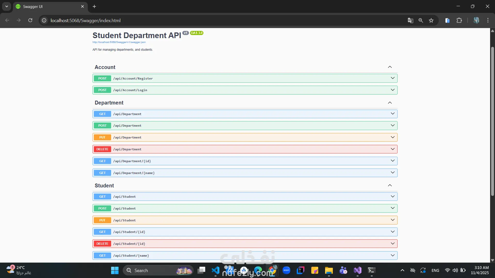Click the browser reload page icon
This screenshot has height=278, width=495.
[30, 20]
